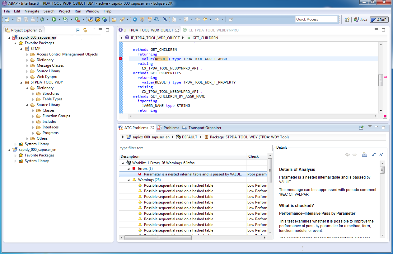Click the pink overview ruler error marker
The image size is (393, 254).
click(x=385, y=77)
